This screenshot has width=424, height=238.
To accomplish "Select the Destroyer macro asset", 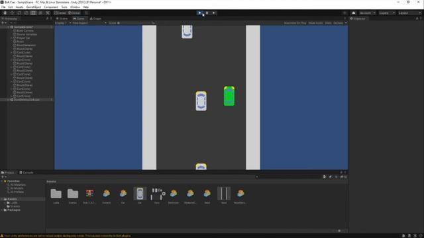I will pos(174,194).
